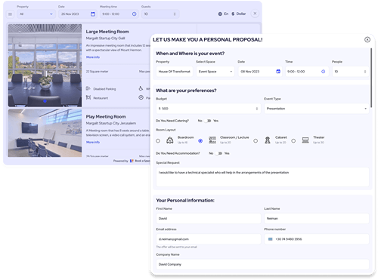Select the Boardroom radio button

158,141
